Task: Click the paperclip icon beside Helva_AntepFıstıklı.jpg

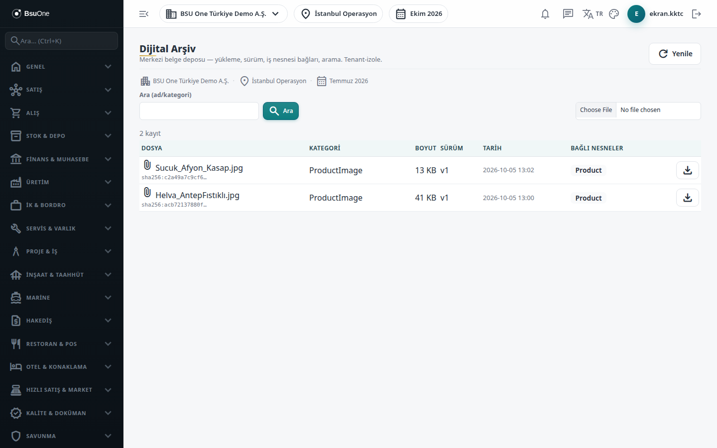Action: [147, 192]
